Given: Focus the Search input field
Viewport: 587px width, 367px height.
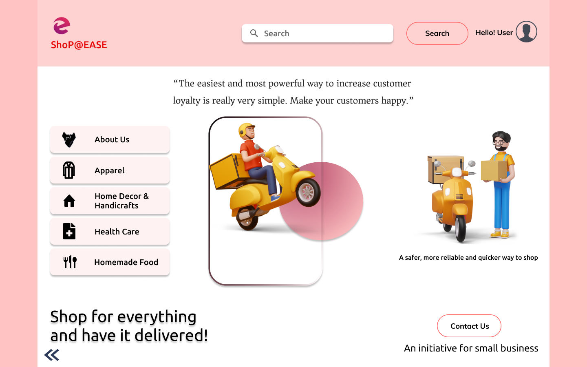Looking at the screenshot, I should 318,33.
